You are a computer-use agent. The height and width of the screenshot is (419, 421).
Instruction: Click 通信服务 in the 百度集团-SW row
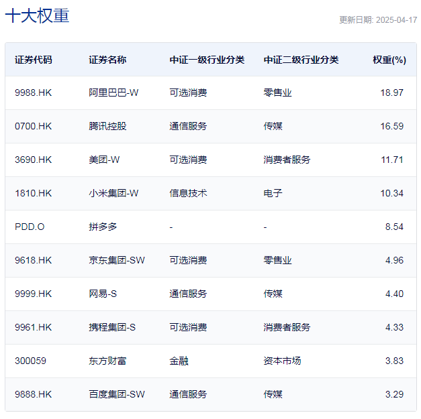coord(188,394)
